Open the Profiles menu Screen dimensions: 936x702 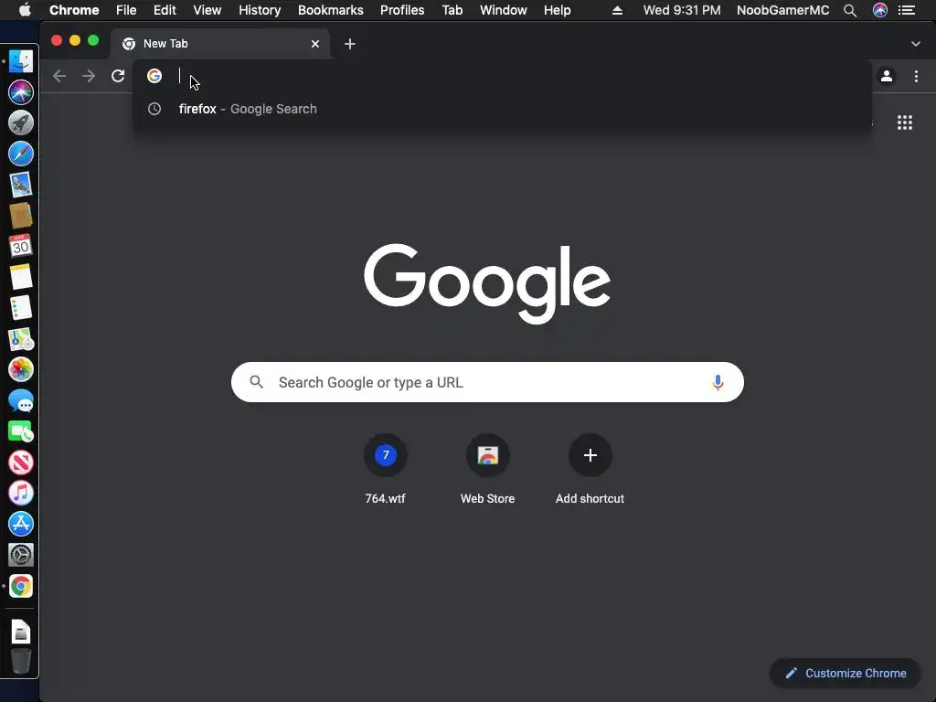tap(402, 10)
